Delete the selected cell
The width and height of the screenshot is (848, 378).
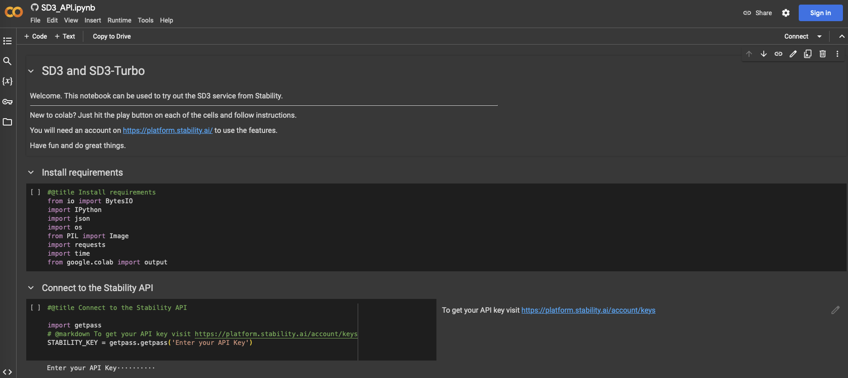823,54
